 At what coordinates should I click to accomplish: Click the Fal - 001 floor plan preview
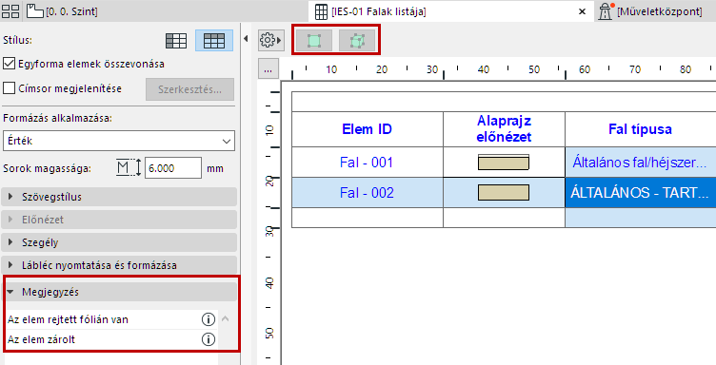click(x=504, y=163)
